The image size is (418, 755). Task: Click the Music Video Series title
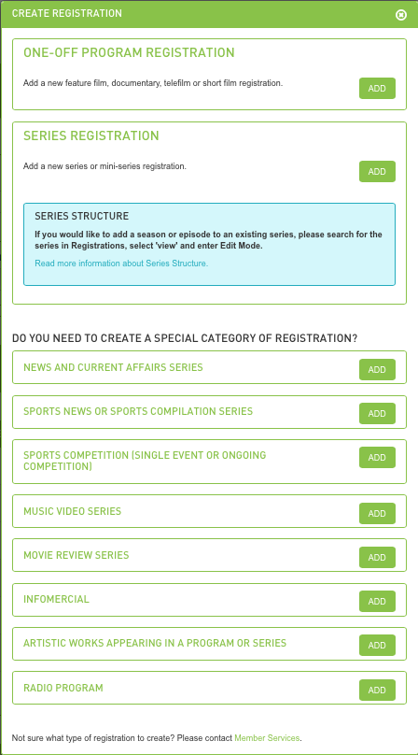coord(72,511)
